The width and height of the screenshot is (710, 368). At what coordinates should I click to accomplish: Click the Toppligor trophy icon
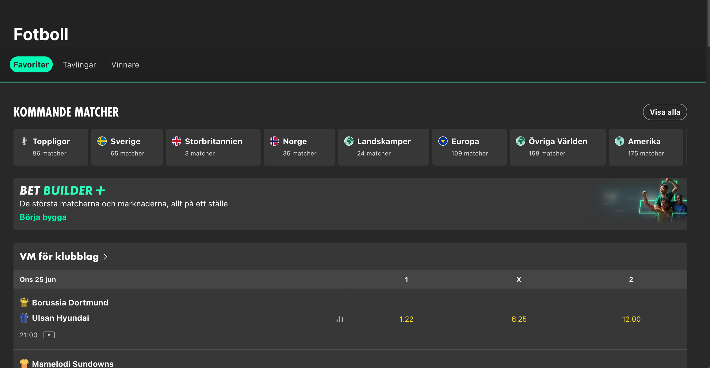coord(24,141)
